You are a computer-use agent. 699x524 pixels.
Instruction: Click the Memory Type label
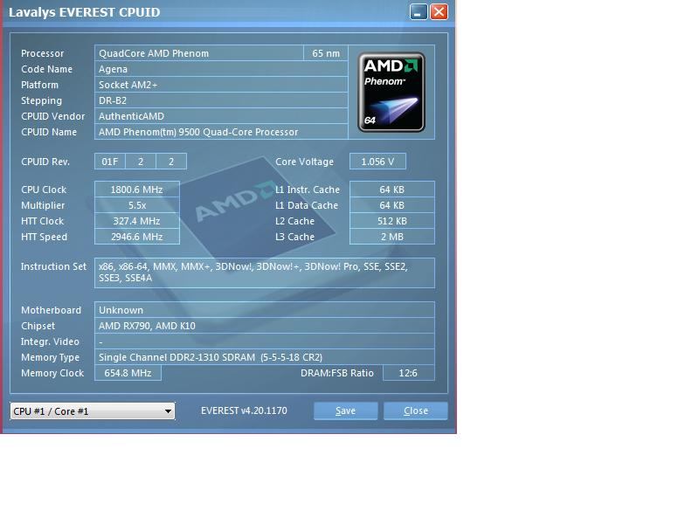coord(50,357)
